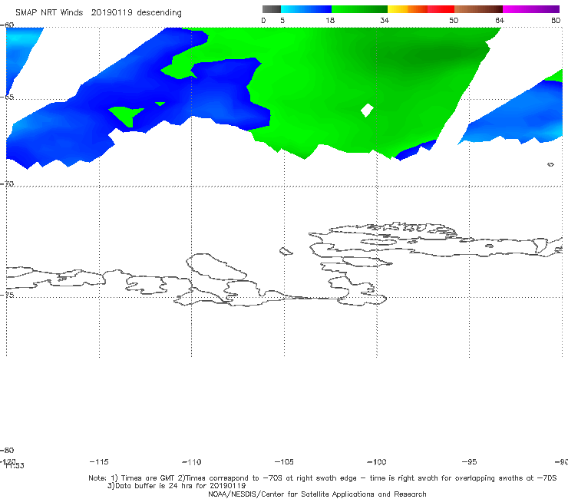Click the '18' label under the color bar

330,21
